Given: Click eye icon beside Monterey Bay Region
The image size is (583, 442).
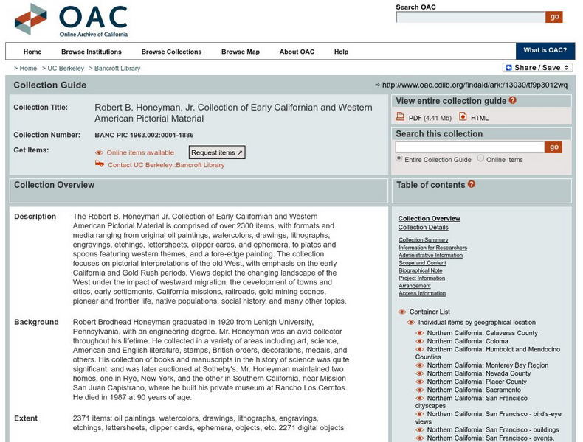Looking at the screenshot, I should [419, 365].
